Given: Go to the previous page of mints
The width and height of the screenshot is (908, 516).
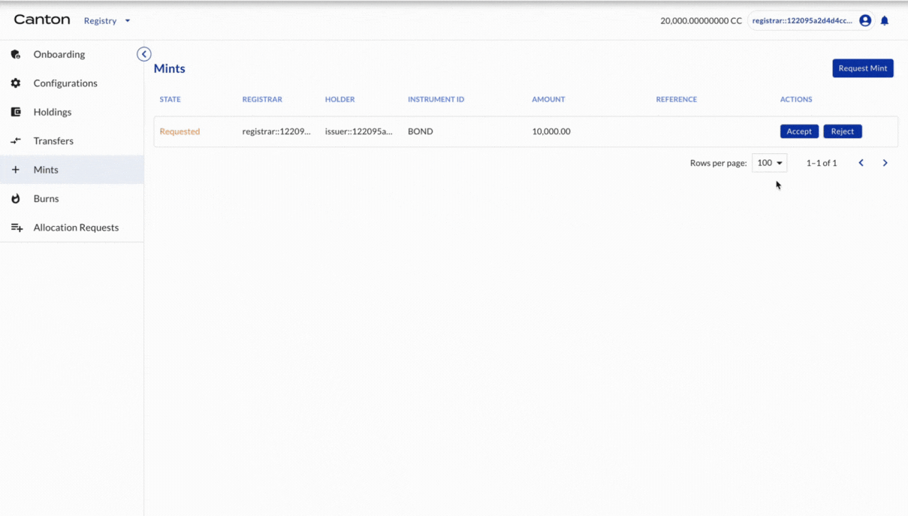Looking at the screenshot, I should [861, 163].
